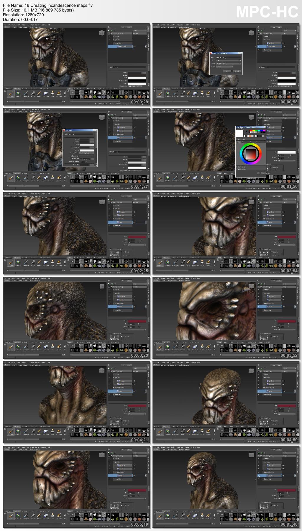Toggle Randomize checkbox in 00:01:56 frame
The width and height of the screenshot is (302, 531).
pos(271,167)
